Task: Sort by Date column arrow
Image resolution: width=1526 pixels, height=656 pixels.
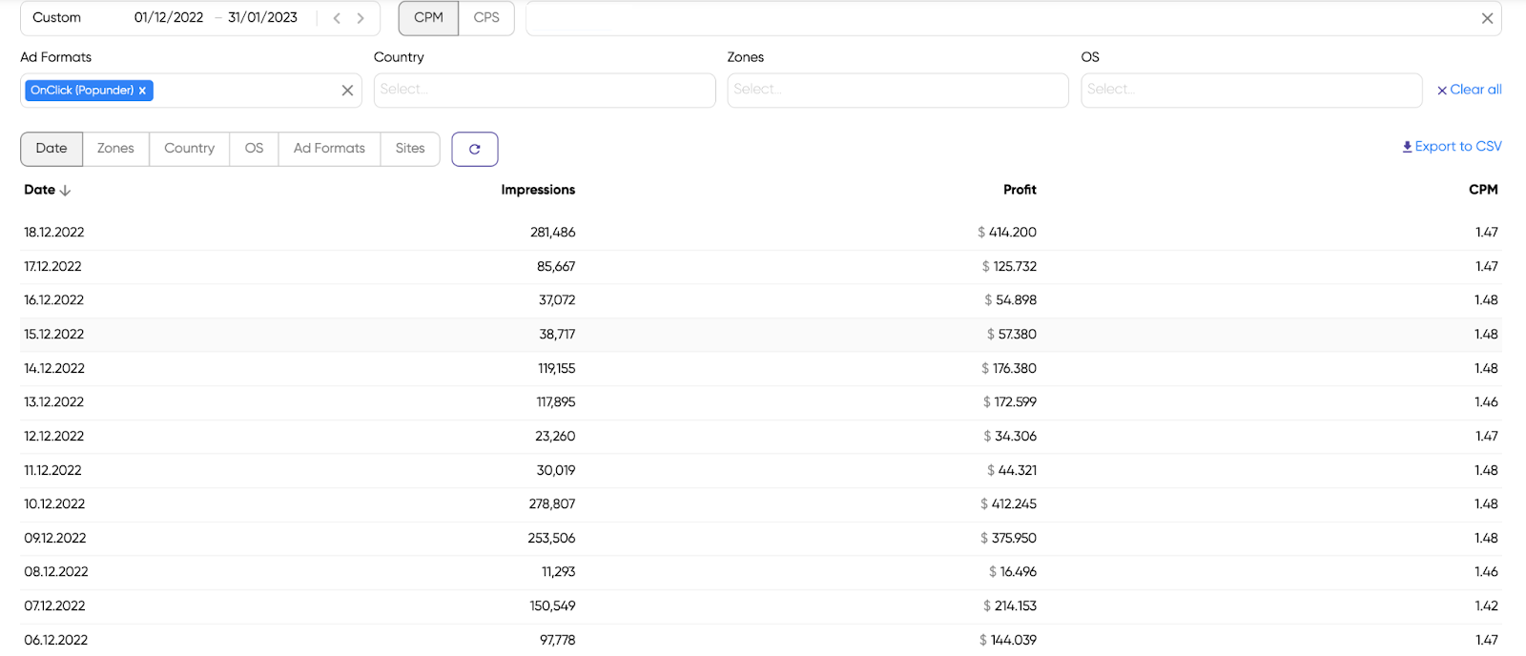Action: (x=65, y=191)
